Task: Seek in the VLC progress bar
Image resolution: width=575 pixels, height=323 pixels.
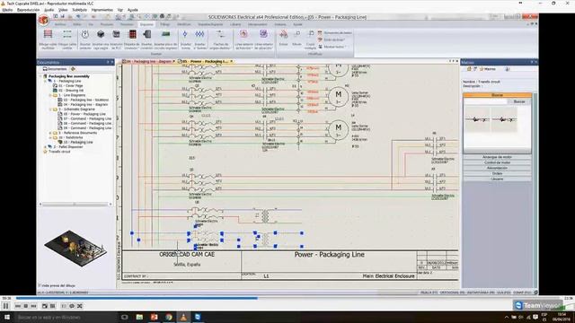Action: 287,299
